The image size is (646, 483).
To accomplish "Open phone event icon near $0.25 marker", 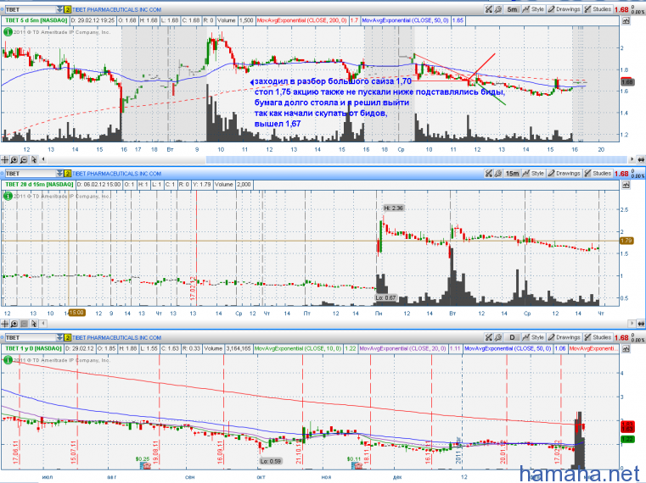I will (146, 466).
